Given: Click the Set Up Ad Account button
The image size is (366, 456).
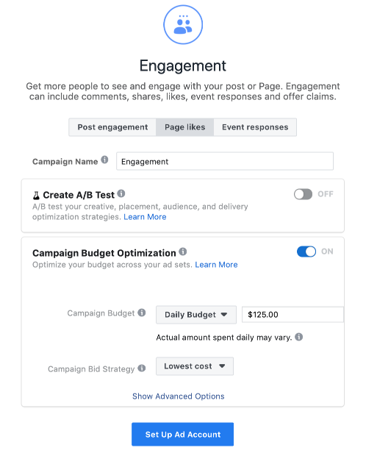Looking at the screenshot, I should (x=182, y=434).
